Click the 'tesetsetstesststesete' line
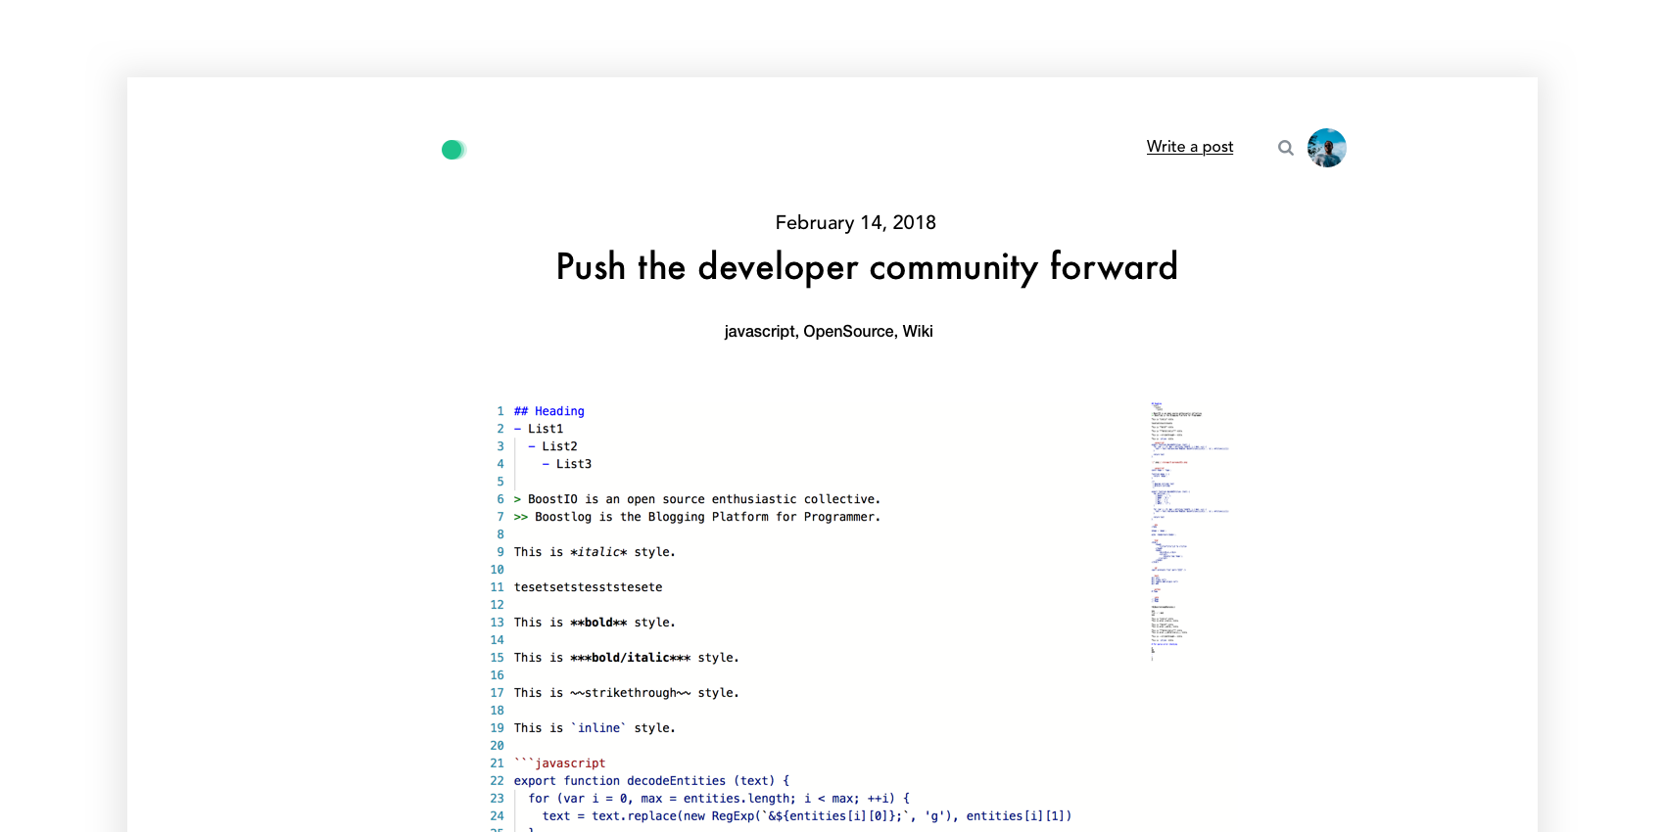 click(x=588, y=587)
